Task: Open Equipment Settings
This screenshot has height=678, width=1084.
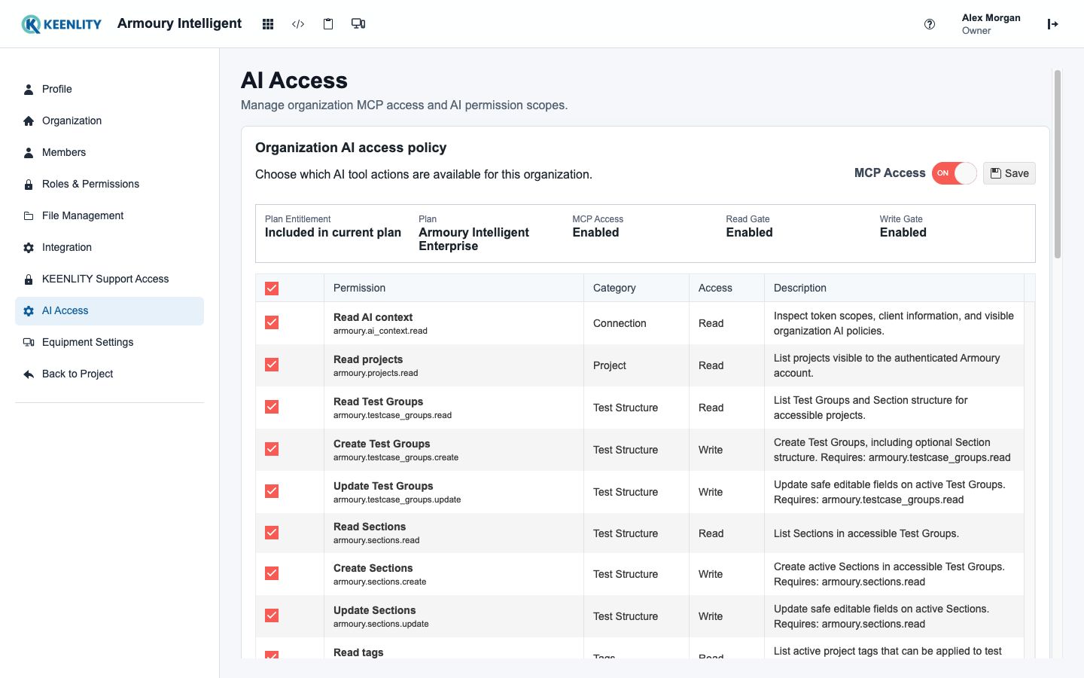Action: 109,342
